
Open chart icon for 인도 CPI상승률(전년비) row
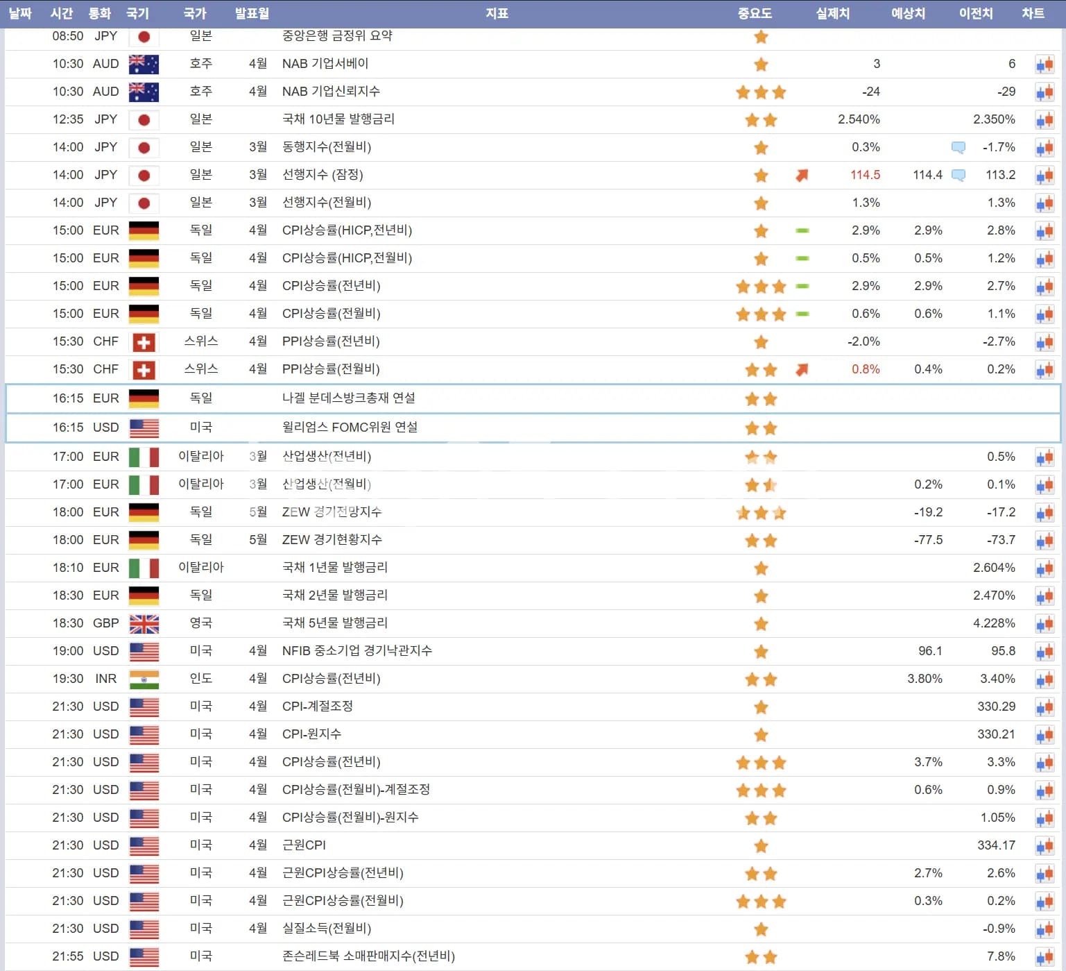pos(1044,679)
